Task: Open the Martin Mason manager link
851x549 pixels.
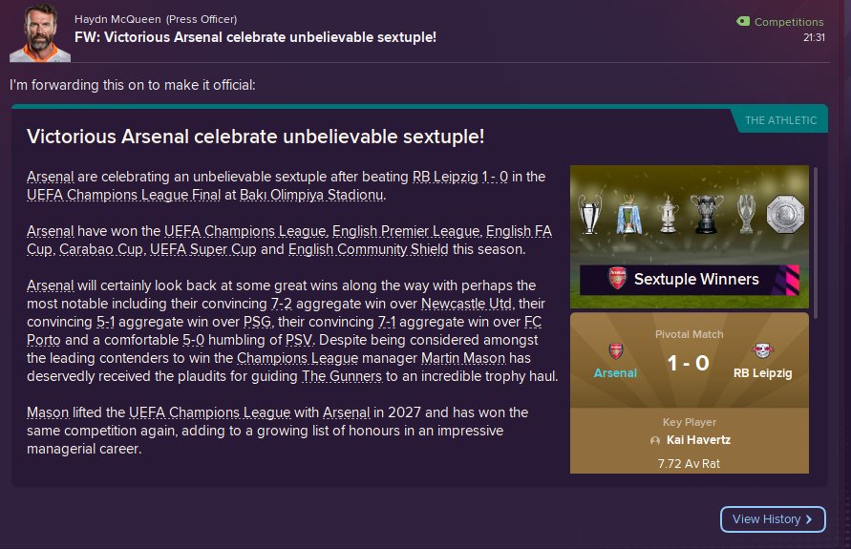Action: click(459, 358)
